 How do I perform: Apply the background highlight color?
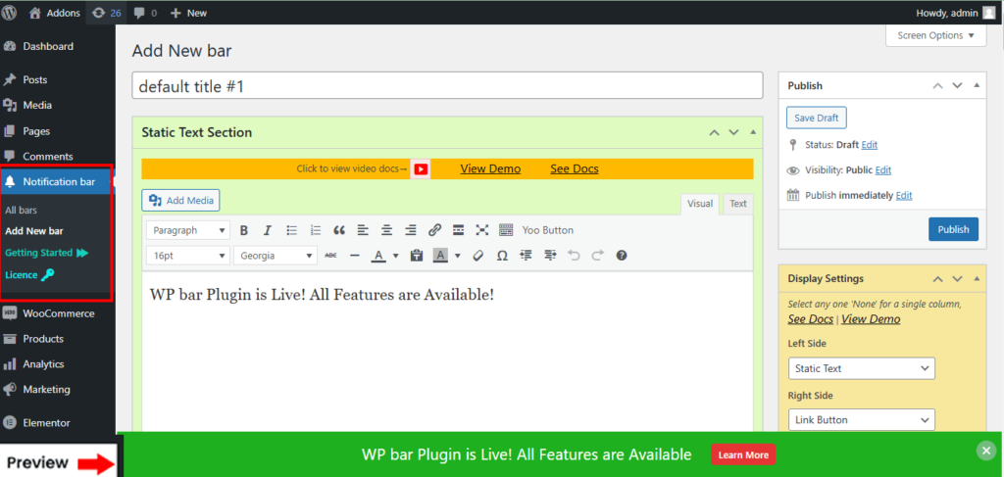(440, 255)
